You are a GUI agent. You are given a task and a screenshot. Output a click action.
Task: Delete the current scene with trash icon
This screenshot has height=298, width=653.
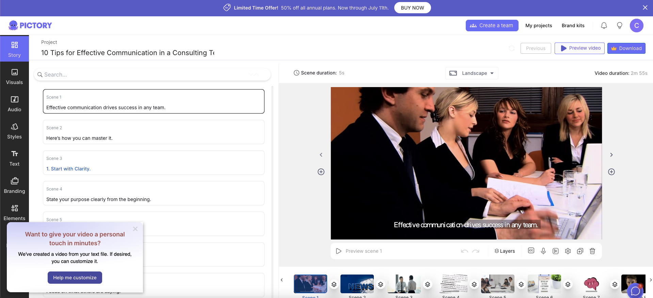tap(592, 251)
